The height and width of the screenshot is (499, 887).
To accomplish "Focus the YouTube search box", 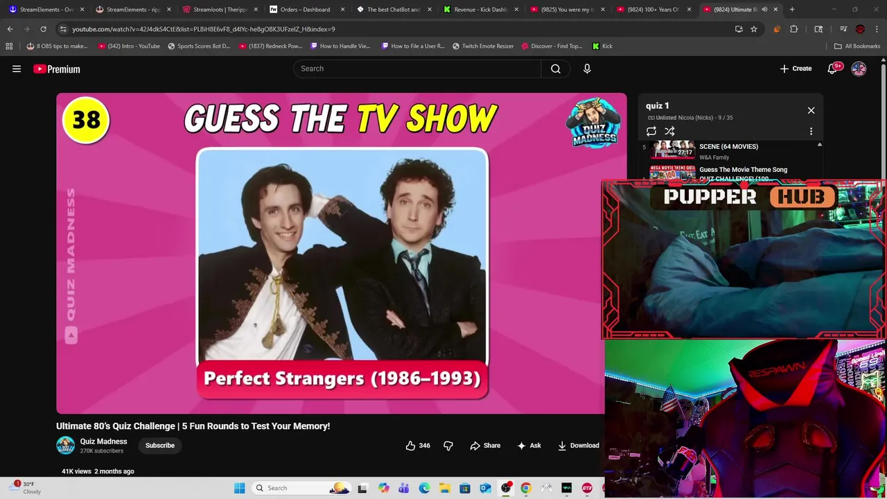I will (417, 69).
